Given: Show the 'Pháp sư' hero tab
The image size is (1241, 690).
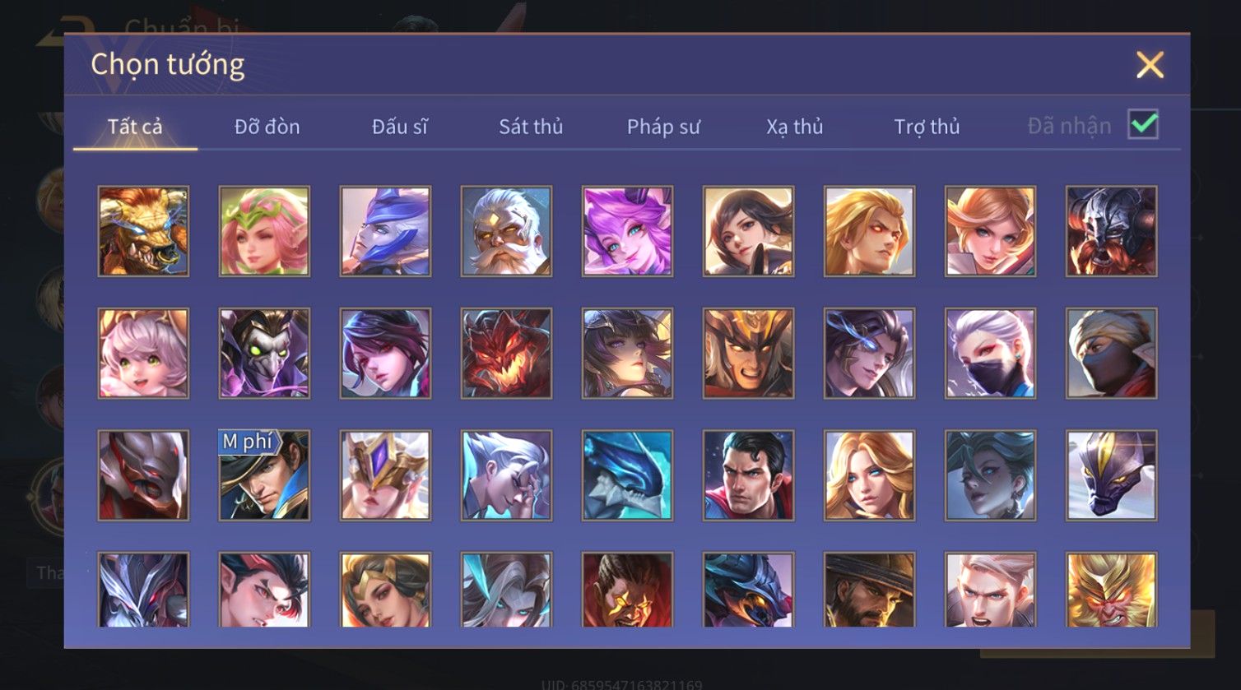Looking at the screenshot, I should click(x=663, y=127).
